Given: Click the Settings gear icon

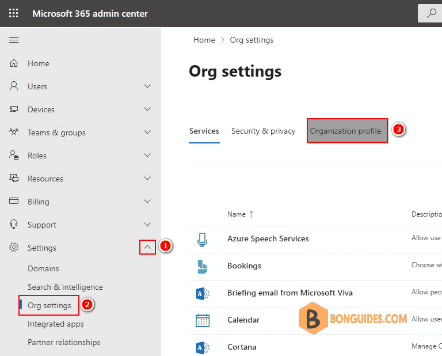Looking at the screenshot, I should coord(14,247).
